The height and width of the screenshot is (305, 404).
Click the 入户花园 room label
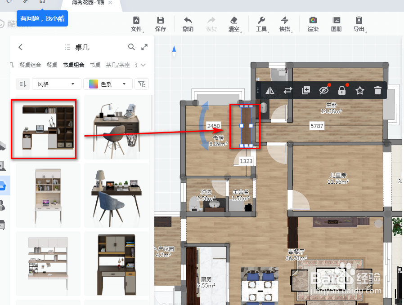pos(164,249)
